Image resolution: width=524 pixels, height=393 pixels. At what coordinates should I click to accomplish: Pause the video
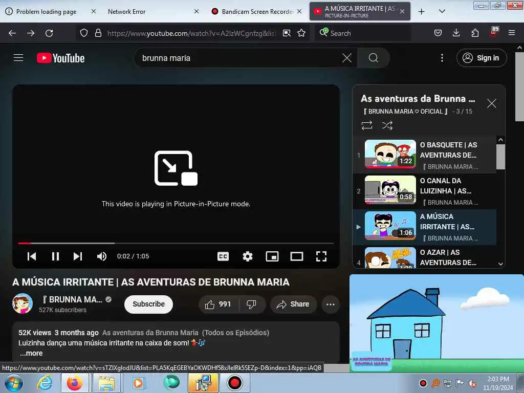[55, 256]
